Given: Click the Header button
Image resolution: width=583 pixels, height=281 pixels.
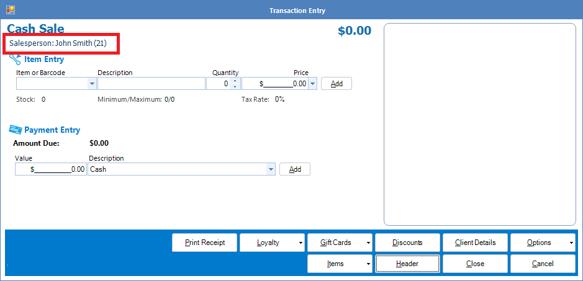Looking at the screenshot, I should pos(407,264).
